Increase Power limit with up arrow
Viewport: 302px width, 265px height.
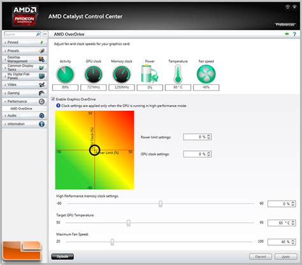coord(209,136)
